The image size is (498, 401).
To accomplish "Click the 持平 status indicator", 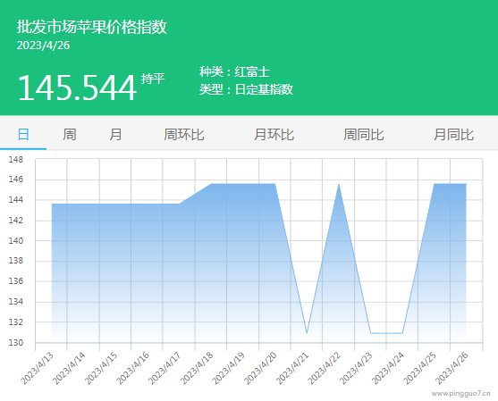I will [153, 79].
